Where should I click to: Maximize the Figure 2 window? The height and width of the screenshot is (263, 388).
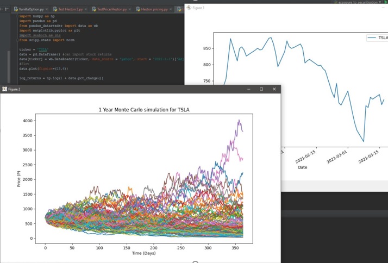pos(261,89)
